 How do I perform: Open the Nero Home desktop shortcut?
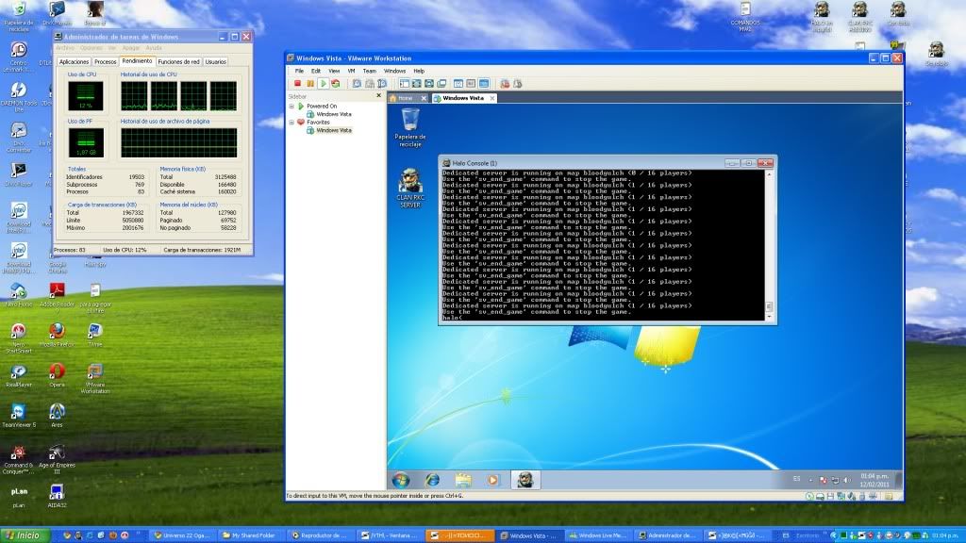click(19, 295)
